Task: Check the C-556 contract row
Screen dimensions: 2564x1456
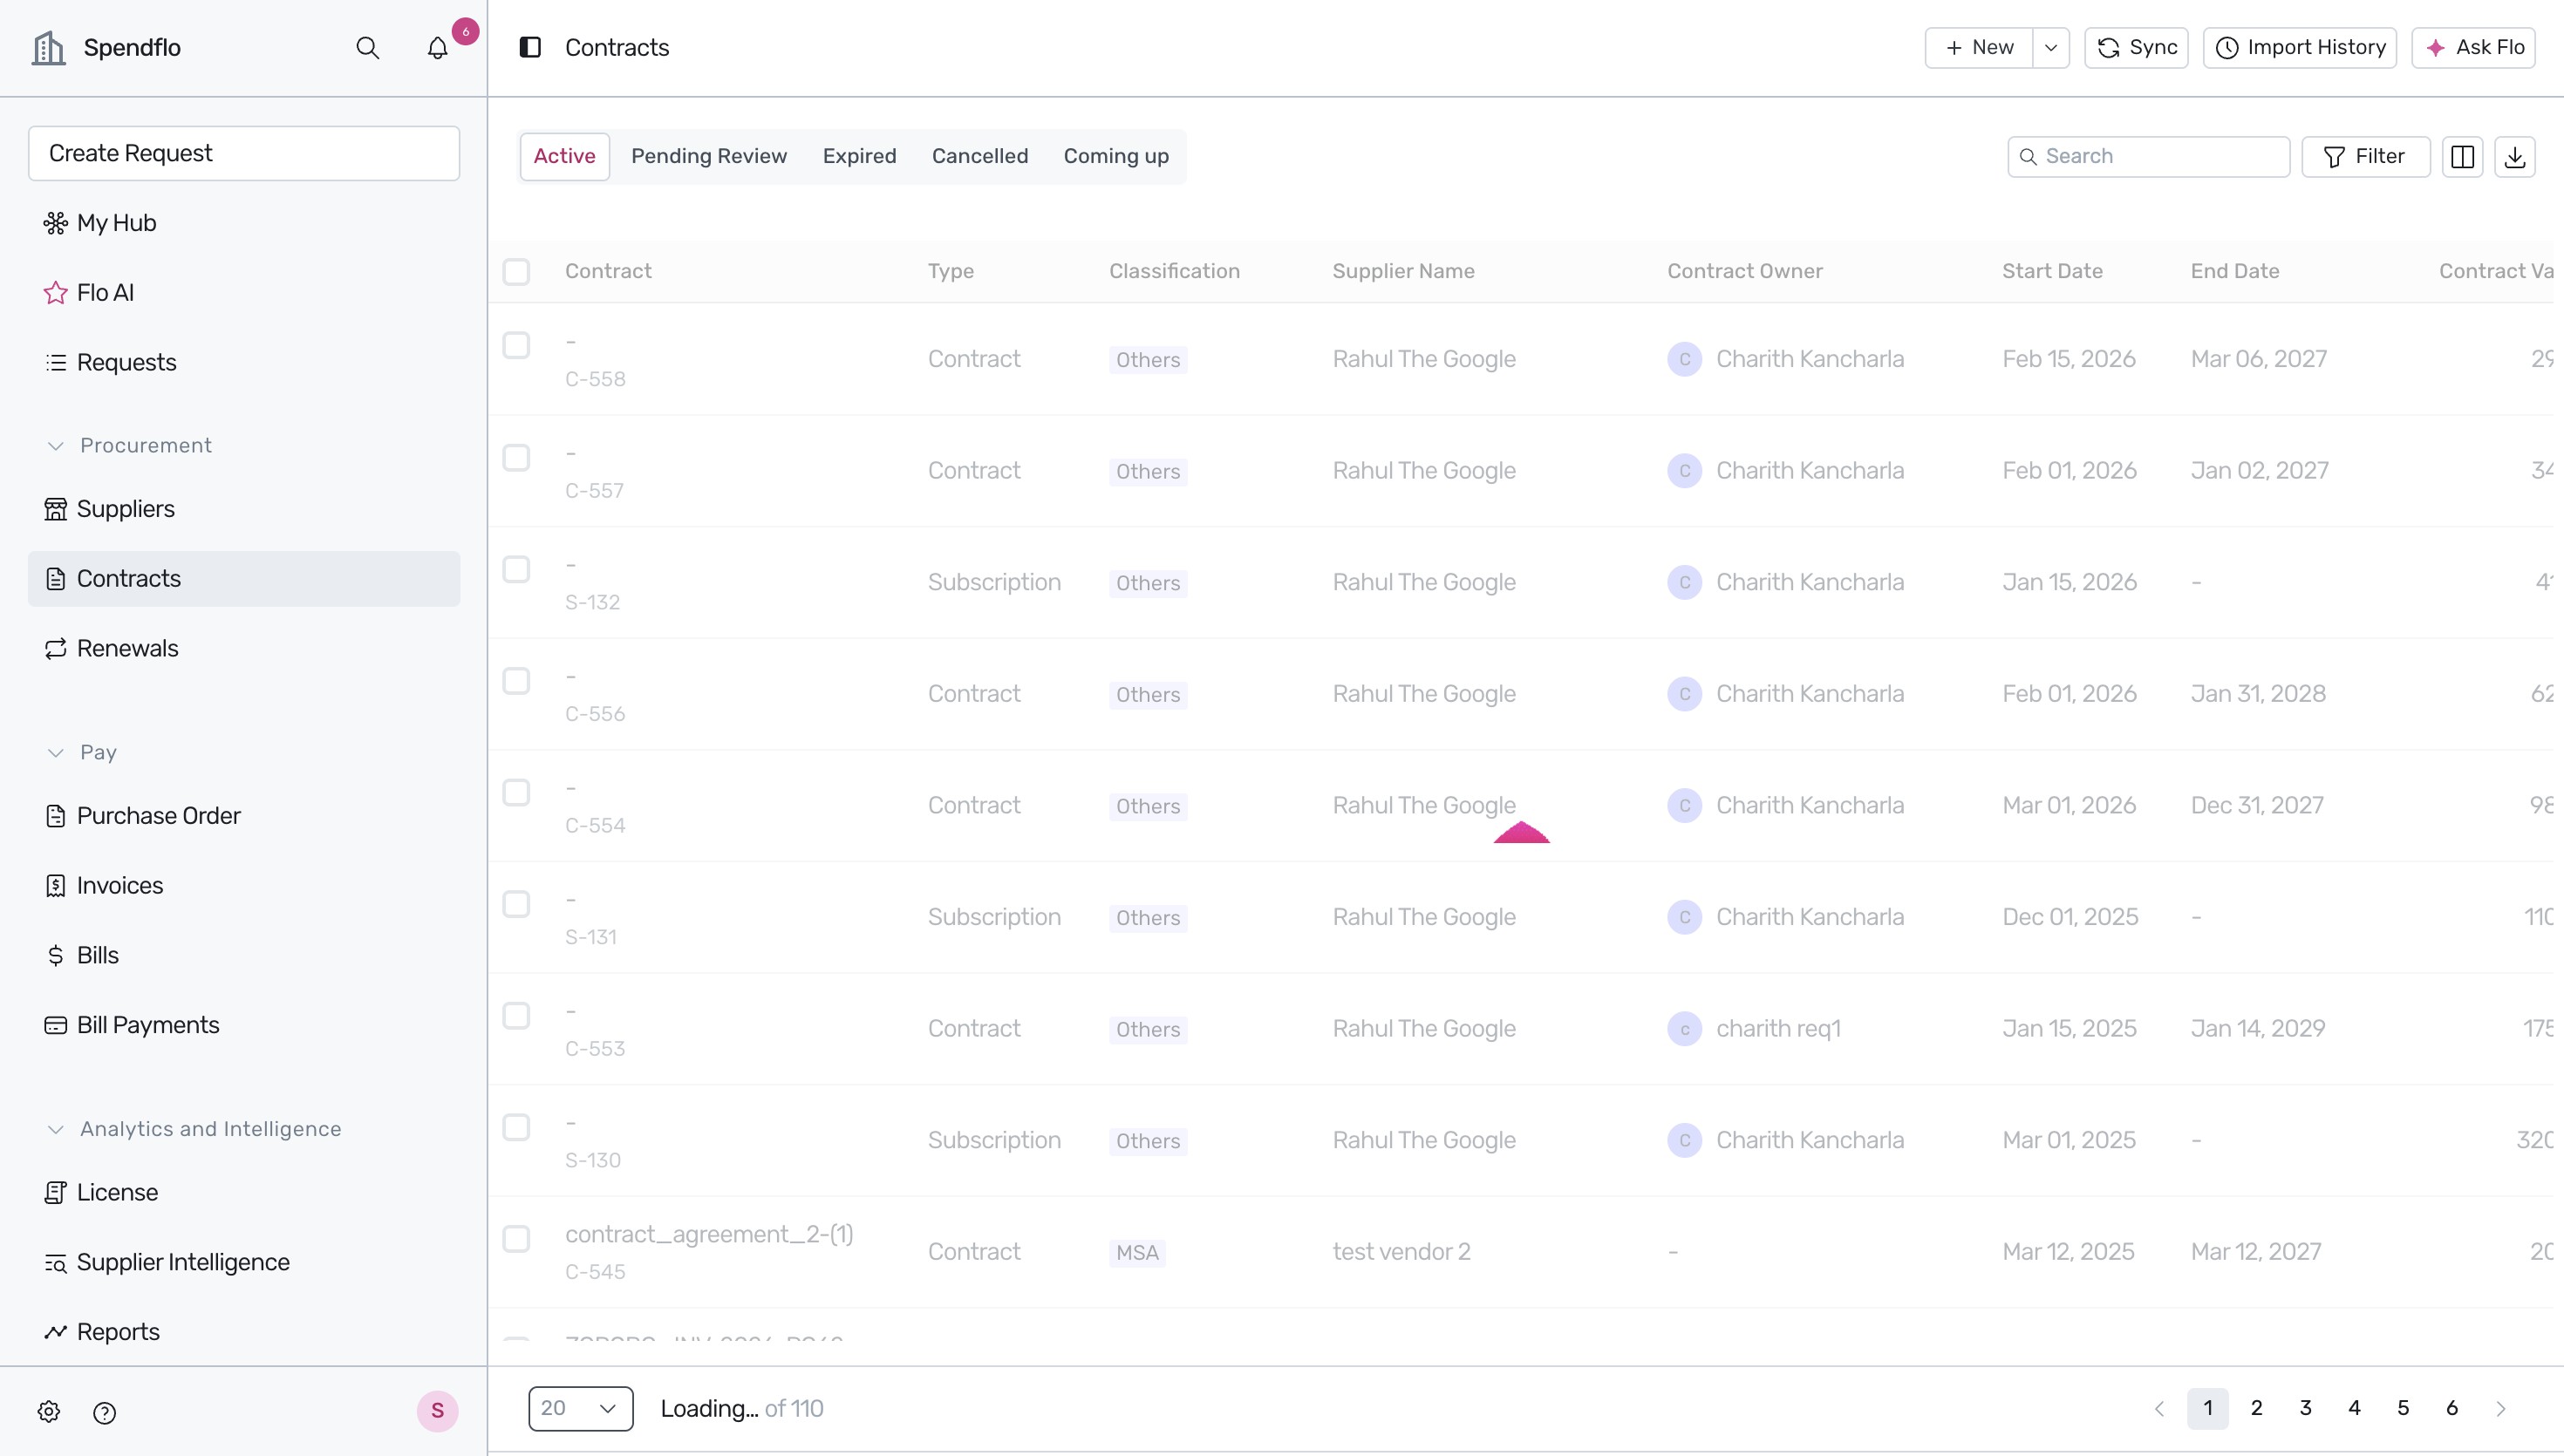Action: coord(516,681)
